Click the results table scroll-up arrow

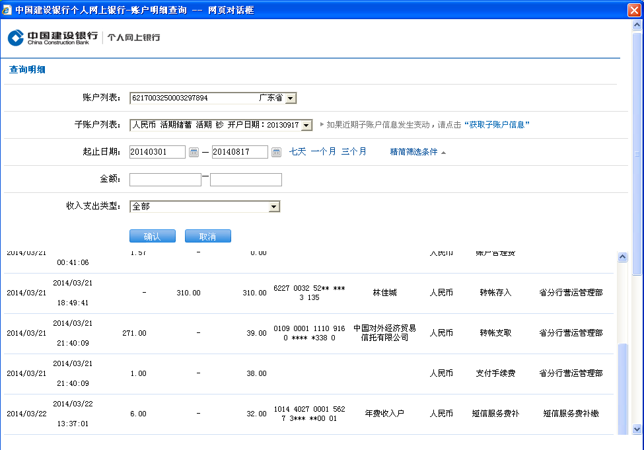coord(622,256)
